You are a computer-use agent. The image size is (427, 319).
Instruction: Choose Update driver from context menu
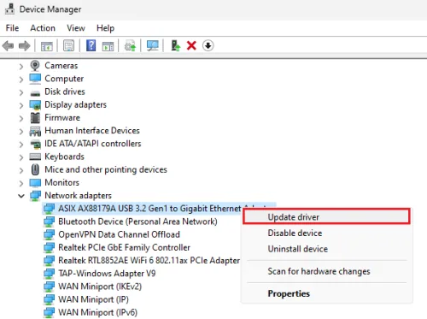point(326,217)
